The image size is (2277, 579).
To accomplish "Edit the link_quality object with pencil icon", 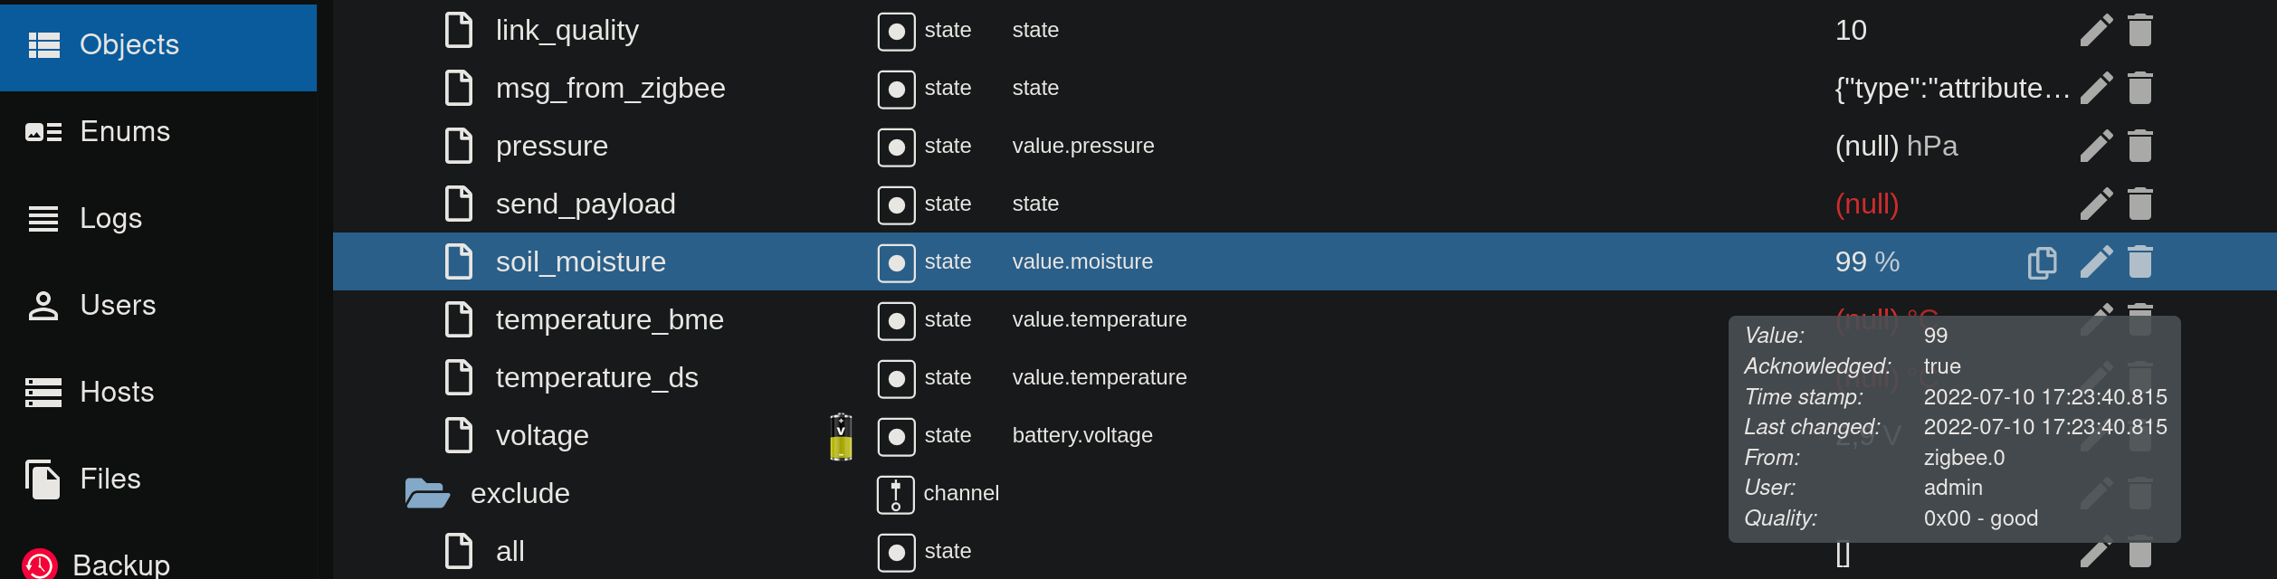I will 2096,30.
